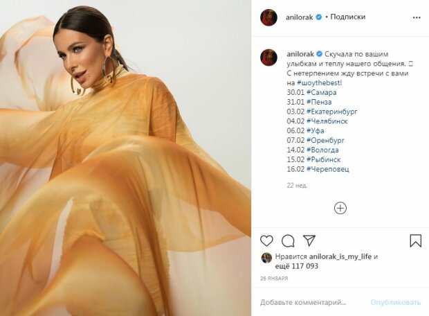Open anilorak username in header

[x=300, y=17]
